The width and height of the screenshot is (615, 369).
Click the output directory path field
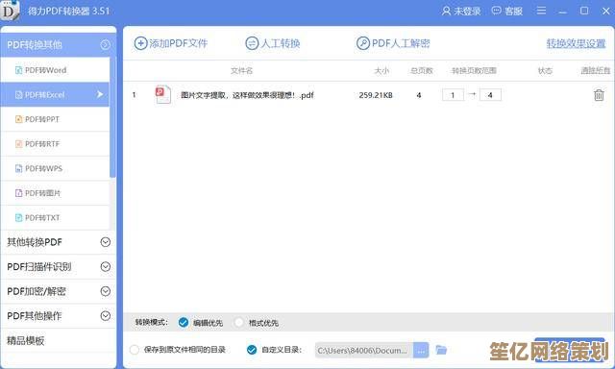coord(364,350)
